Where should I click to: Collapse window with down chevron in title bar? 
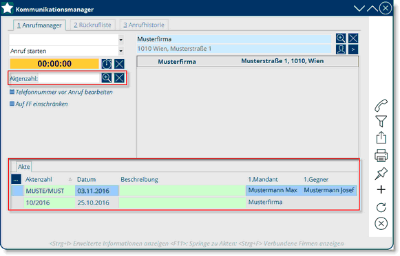coord(359,9)
